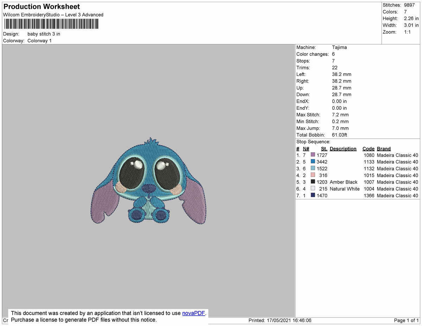Click the pink swatch beside stitch count 316
The image size is (422, 326).
tap(312, 175)
